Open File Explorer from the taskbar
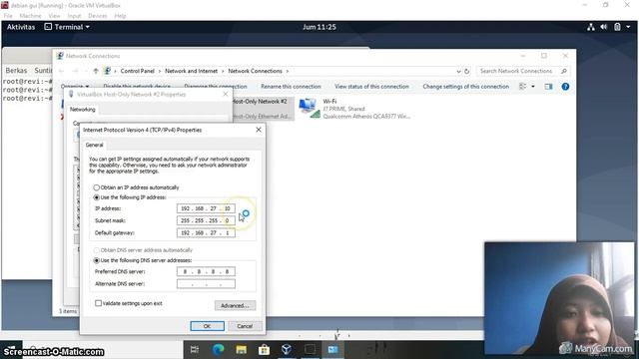Screen dimensions: 639x359 tap(242, 349)
